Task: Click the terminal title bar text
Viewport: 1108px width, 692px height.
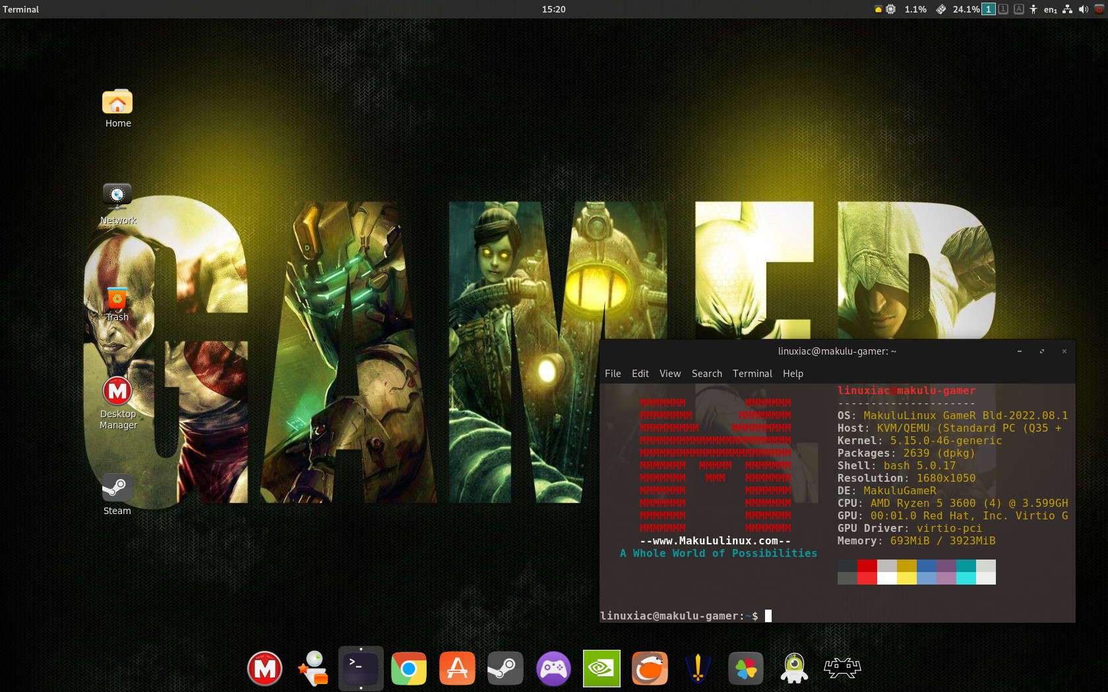Action: pos(837,351)
